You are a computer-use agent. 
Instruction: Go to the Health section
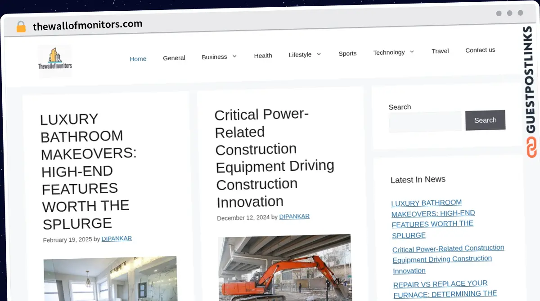coord(263,56)
